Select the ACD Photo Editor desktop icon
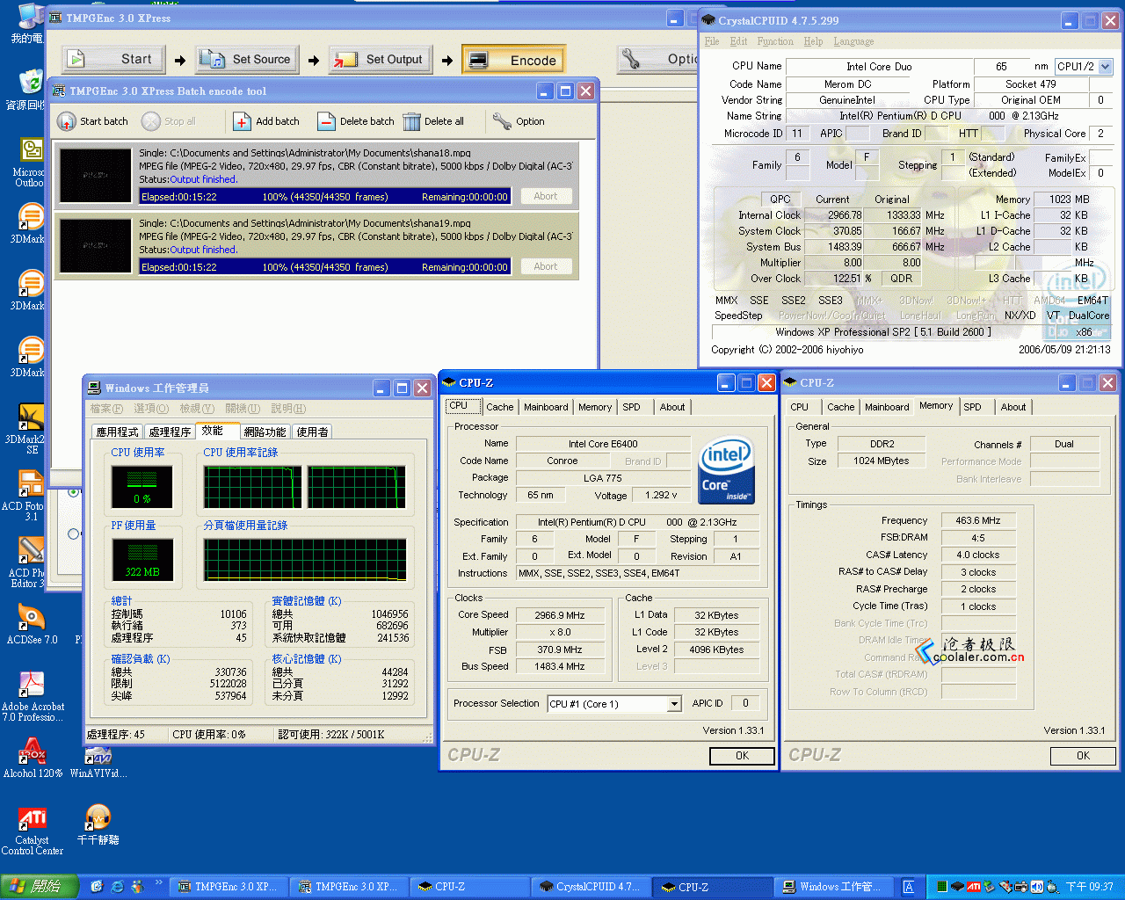The height and width of the screenshot is (900, 1125). click(x=26, y=562)
